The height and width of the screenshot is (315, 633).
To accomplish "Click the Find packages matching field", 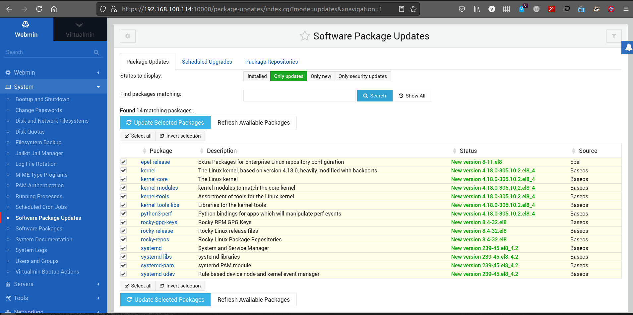I will coord(299,96).
